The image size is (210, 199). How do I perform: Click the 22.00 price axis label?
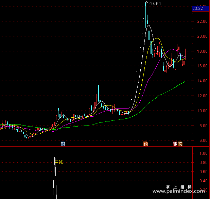(x=202, y=21)
